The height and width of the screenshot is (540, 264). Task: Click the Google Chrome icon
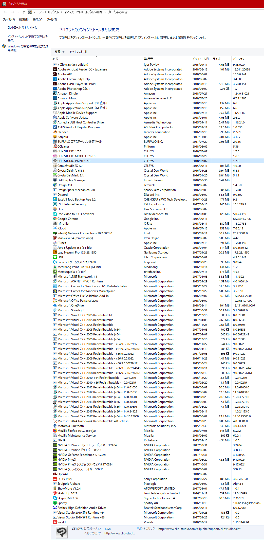[55, 219]
